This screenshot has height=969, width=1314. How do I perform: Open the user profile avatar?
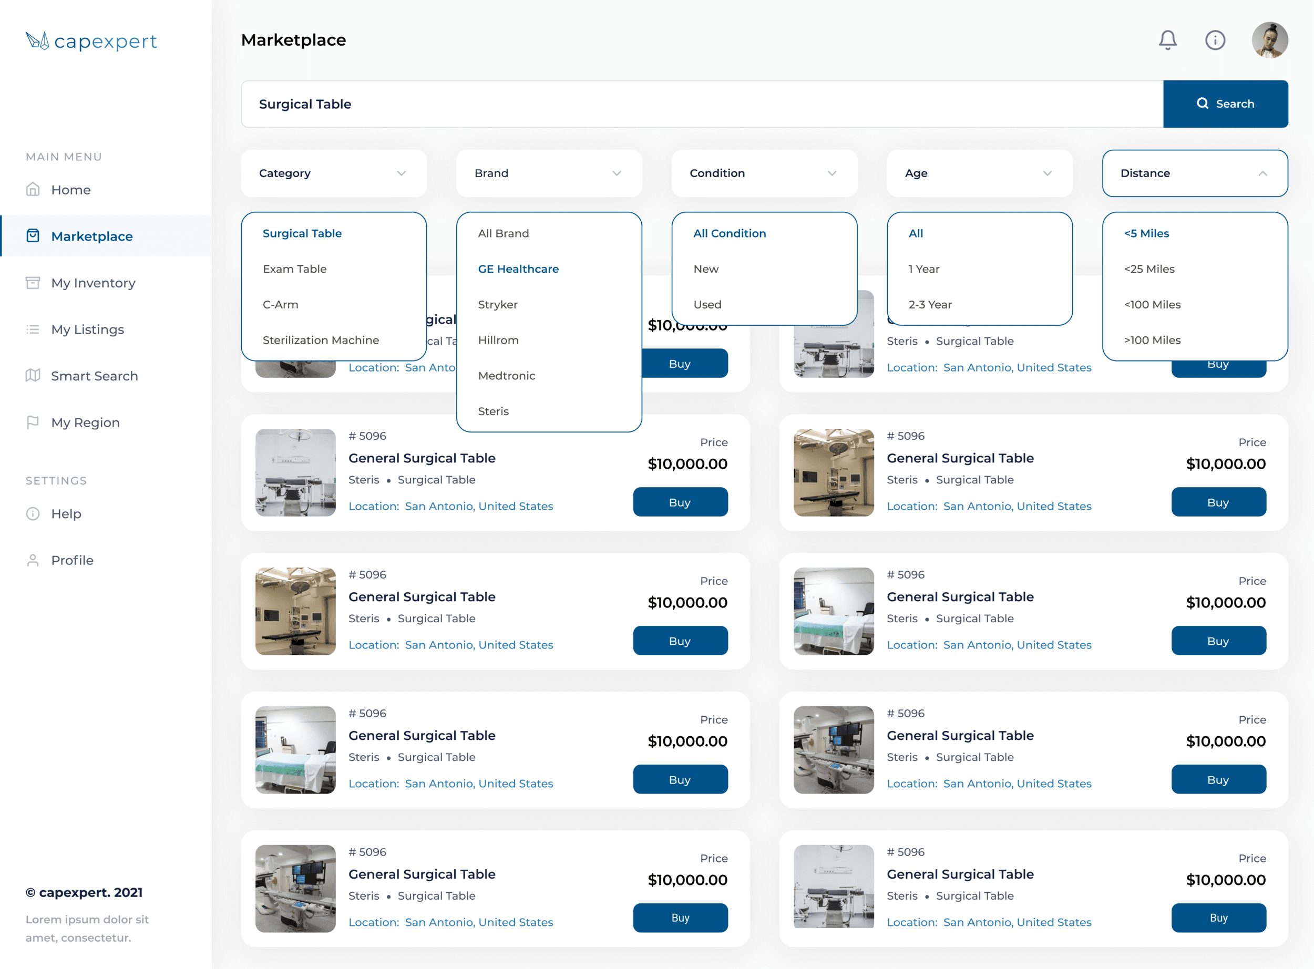click(1269, 40)
